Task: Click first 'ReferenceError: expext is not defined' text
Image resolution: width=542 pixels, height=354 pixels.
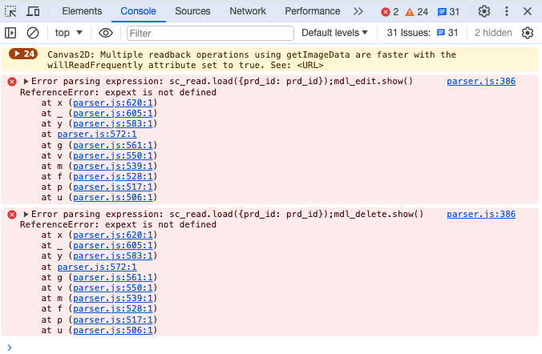Action: 118,93
